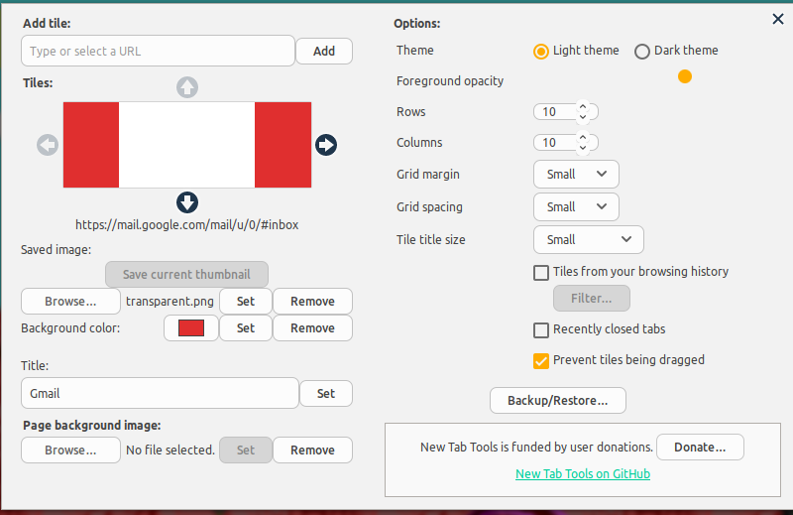Open Backup/Restore dialog
Screen dimensions: 793x515
[x=558, y=401]
